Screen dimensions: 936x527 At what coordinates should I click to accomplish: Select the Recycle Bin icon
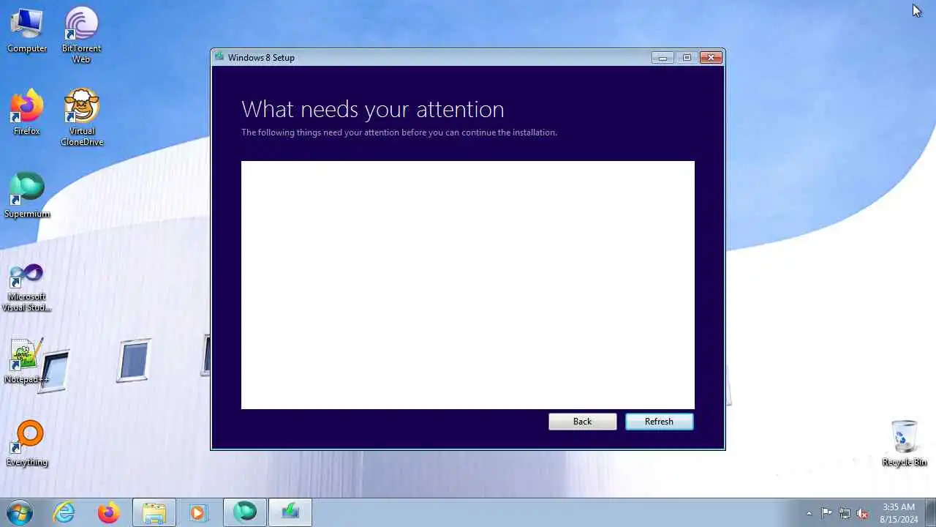[x=904, y=444]
